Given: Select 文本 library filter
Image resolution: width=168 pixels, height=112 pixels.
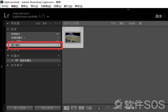Looking at the screenshot, I should pyautogui.click(x=113, y=23).
